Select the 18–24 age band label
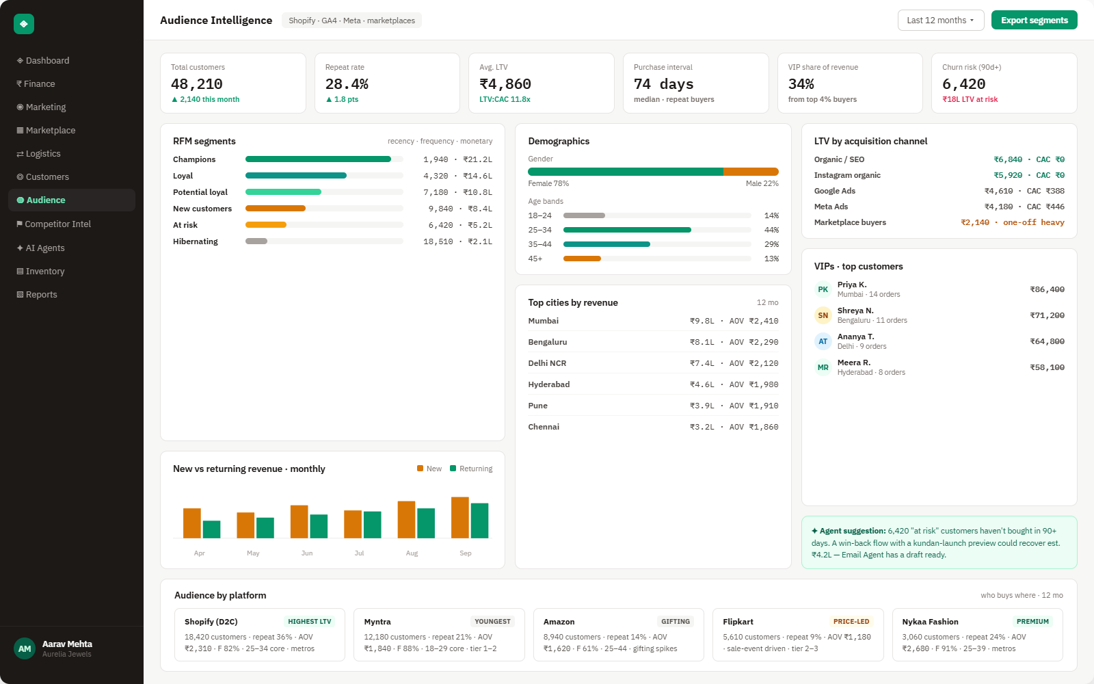 pyautogui.click(x=539, y=215)
